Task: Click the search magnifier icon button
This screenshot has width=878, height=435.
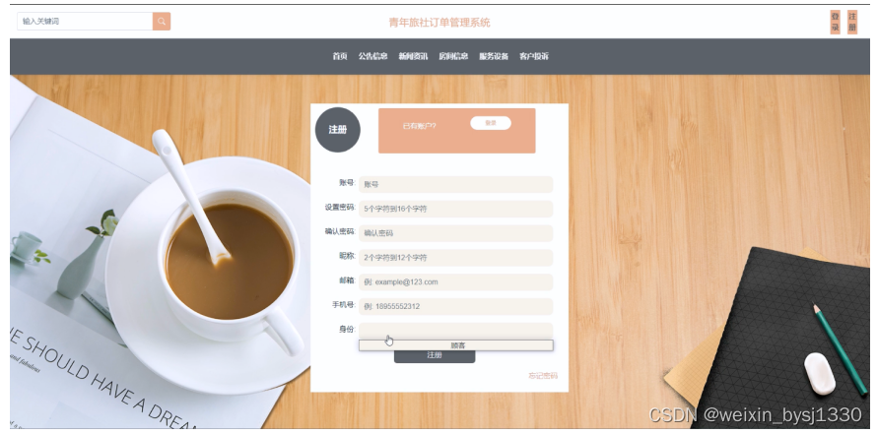Action: coord(162,22)
